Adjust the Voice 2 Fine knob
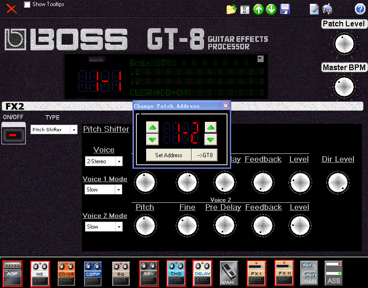This screenshot has height=288, width=368. click(187, 225)
